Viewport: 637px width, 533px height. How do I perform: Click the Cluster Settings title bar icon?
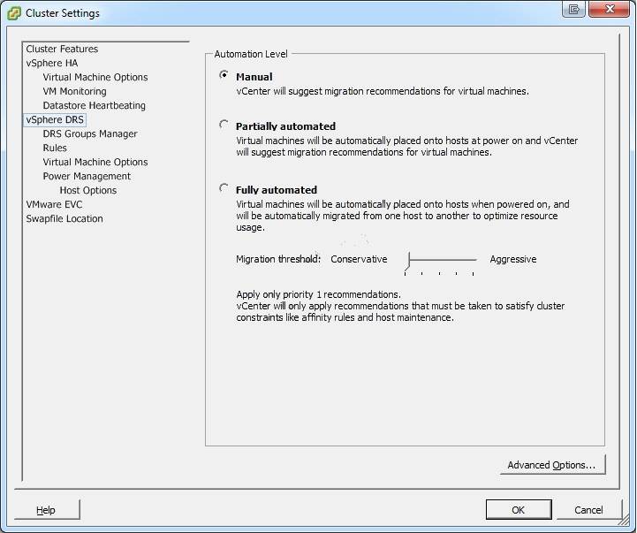(13, 13)
